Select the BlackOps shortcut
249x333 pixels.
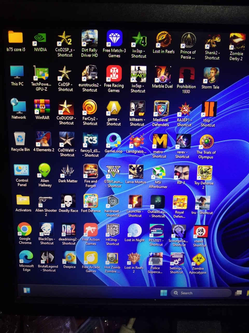coord(46,229)
